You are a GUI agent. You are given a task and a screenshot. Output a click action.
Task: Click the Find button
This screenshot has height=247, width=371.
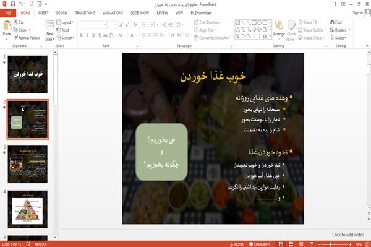(x=336, y=22)
